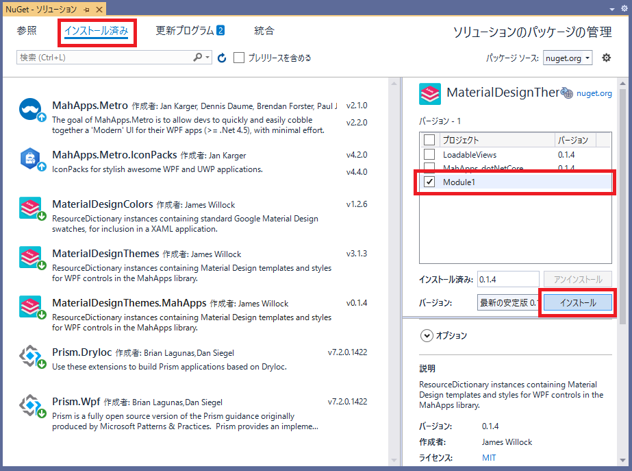Open the tab window dropdown arrow

tap(612, 9)
